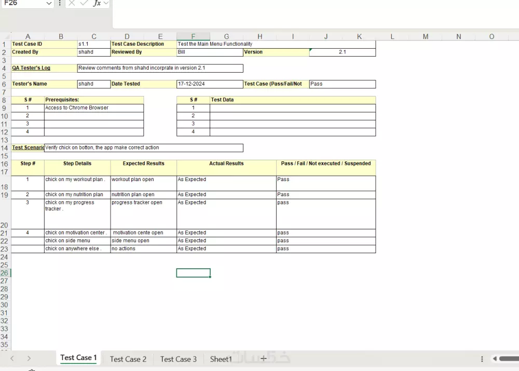Expand the fx function dropdown chevron
The height and width of the screenshot is (371, 519).
(106, 3)
